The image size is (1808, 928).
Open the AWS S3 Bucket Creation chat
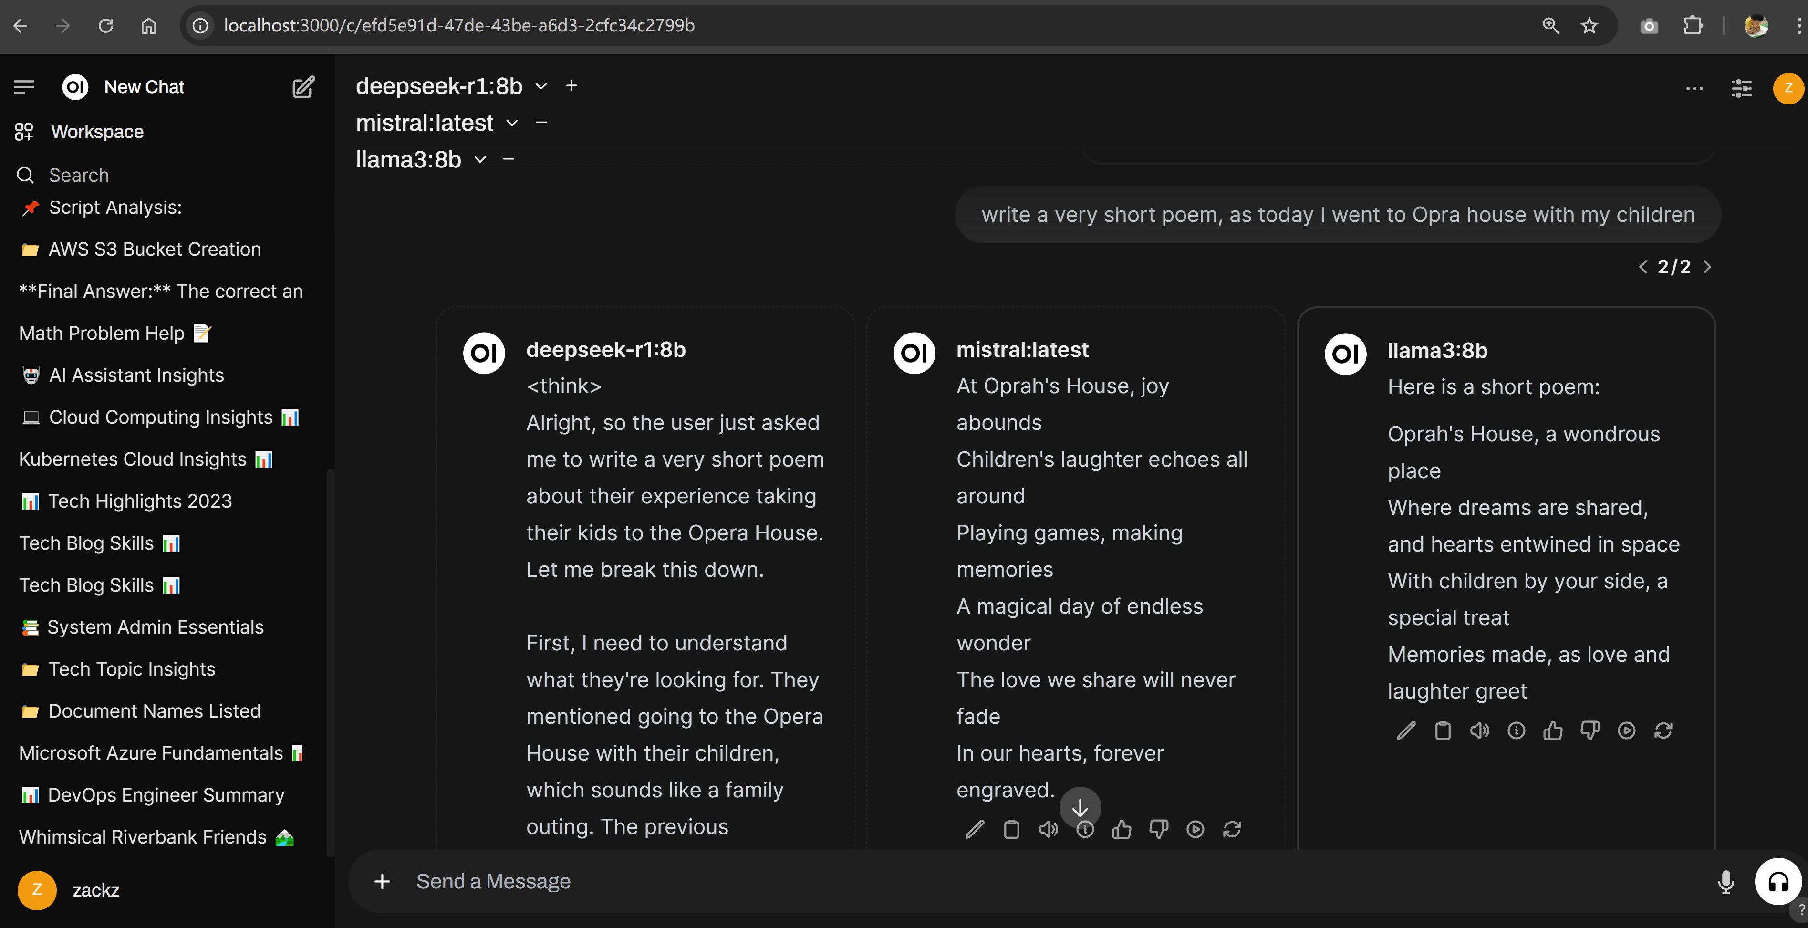point(155,249)
